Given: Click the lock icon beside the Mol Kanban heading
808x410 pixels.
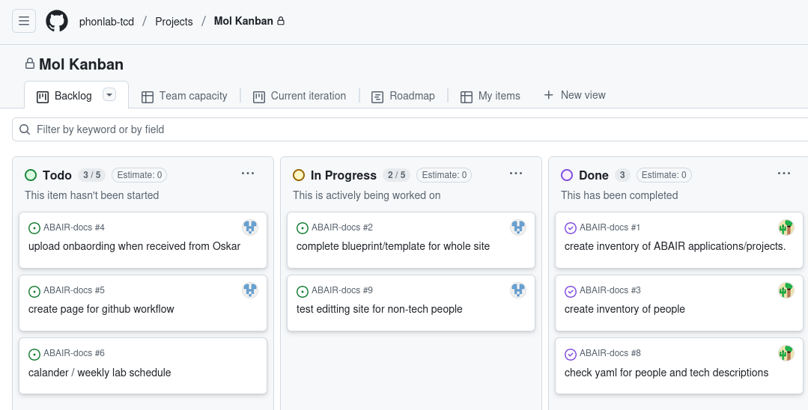Looking at the screenshot, I should tap(30, 64).
